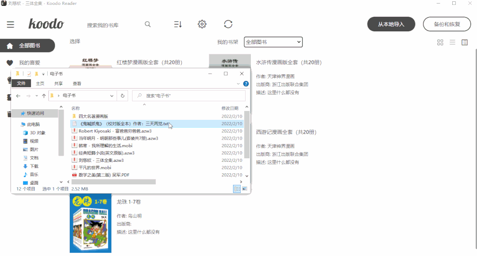Click the home icon beside 全部图书
This screenshot has height=256, width=477.
[x=10, y=45]
